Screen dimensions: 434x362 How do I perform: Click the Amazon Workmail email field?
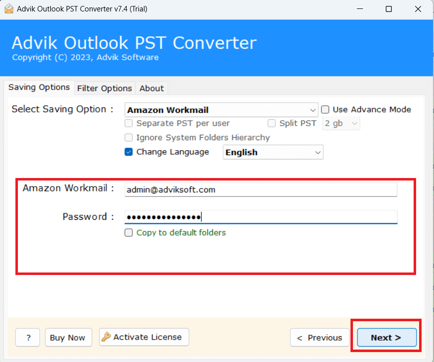coord(260,189)
